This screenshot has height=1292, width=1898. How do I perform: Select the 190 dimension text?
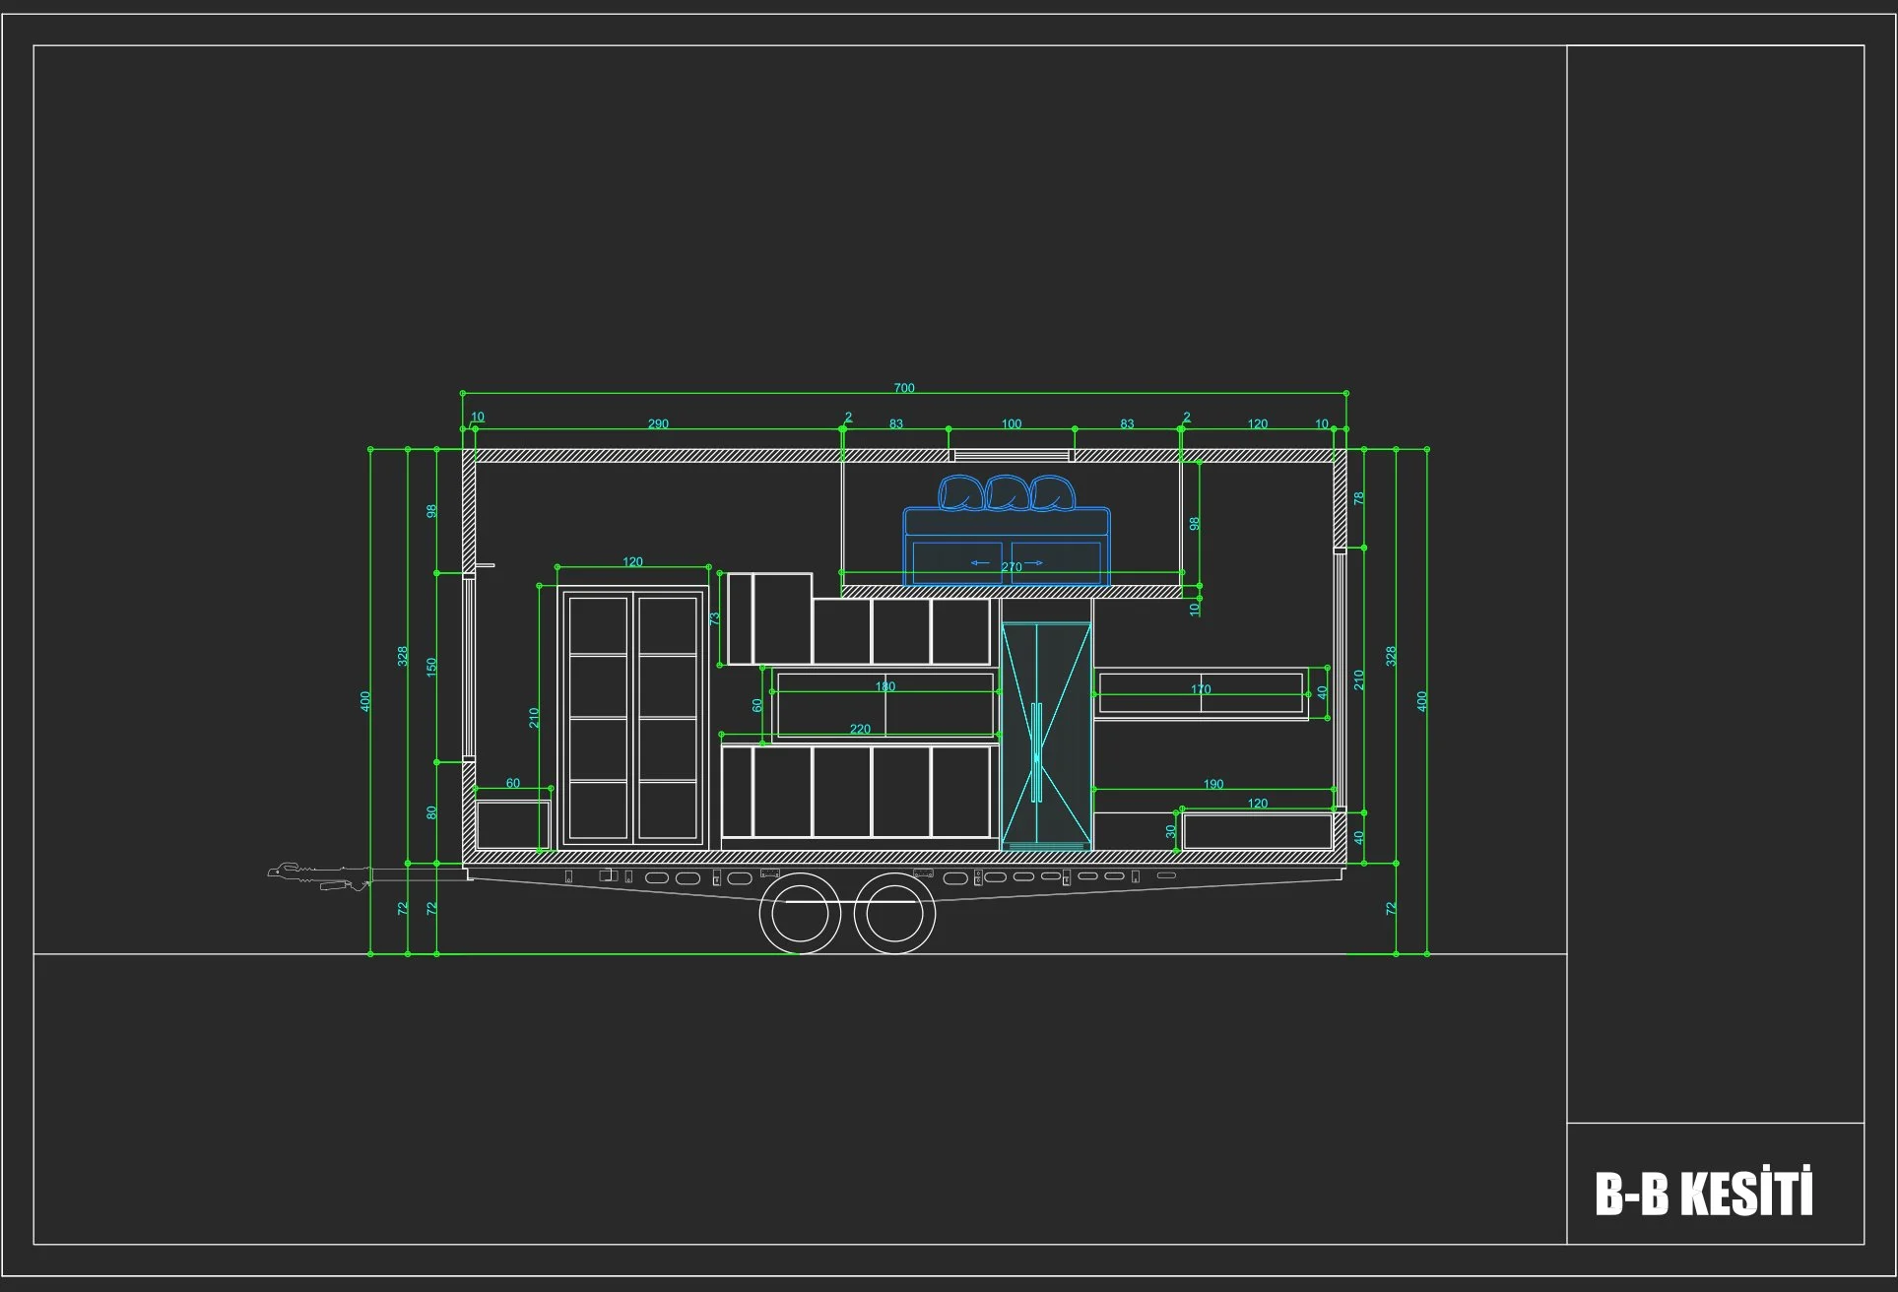click(x=1213, y=785)
